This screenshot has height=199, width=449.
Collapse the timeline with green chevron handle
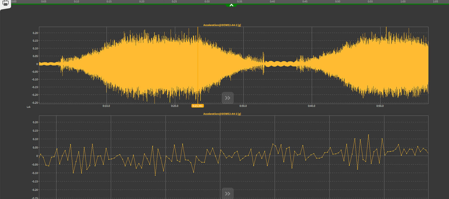[x=231, y=5]
